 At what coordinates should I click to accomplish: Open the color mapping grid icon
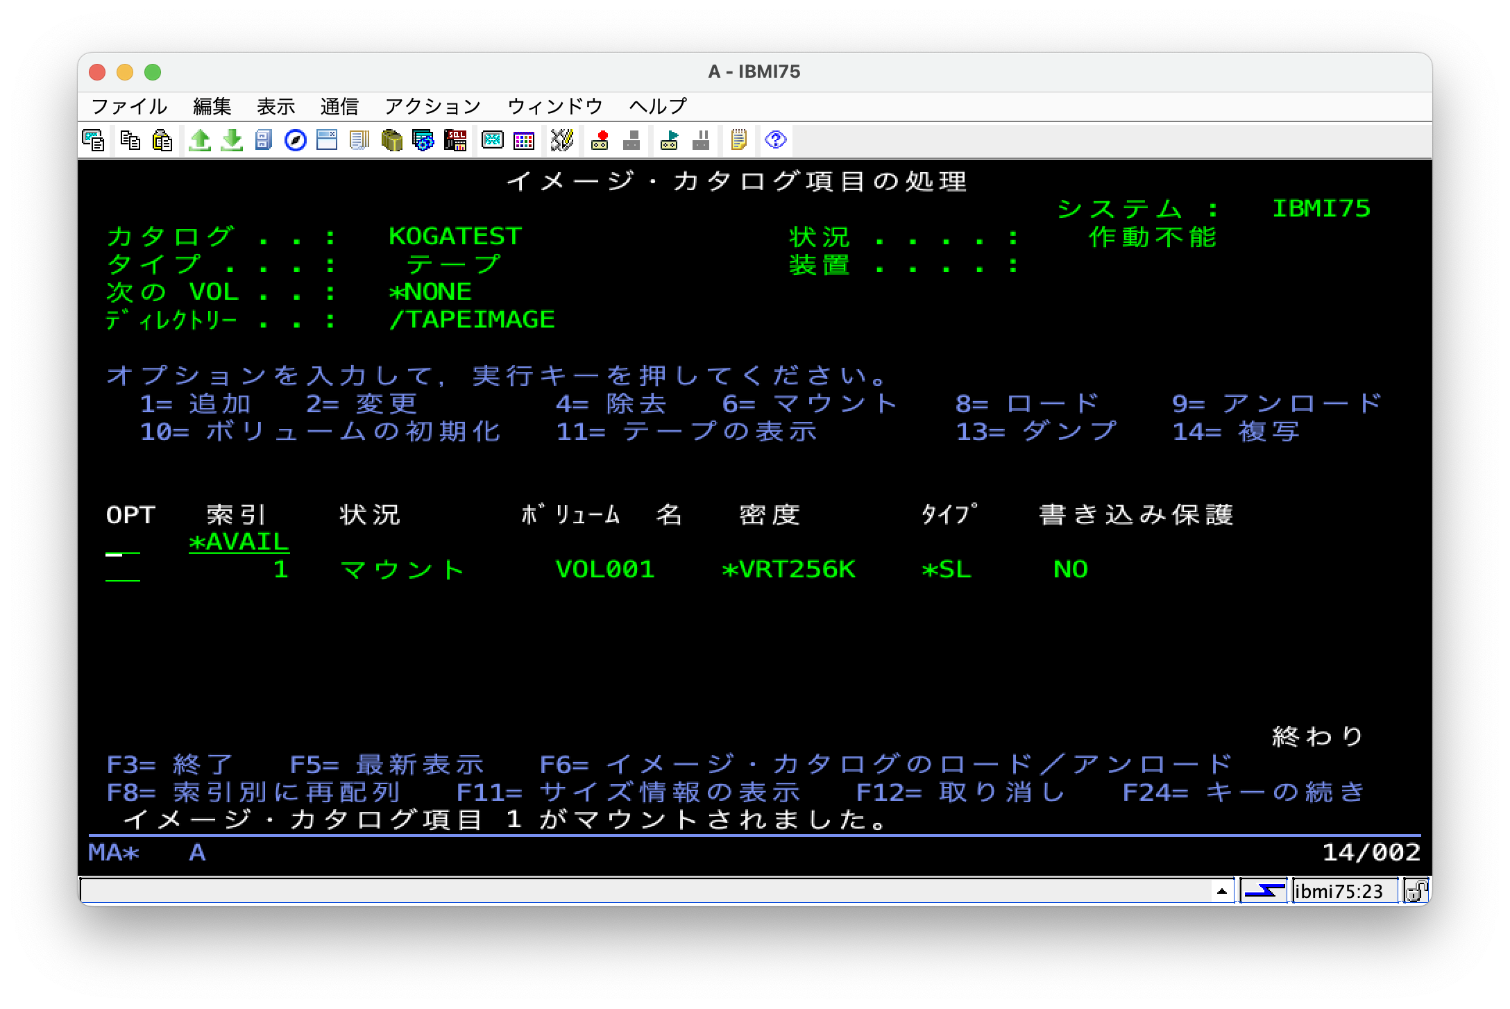coord(523,140)
